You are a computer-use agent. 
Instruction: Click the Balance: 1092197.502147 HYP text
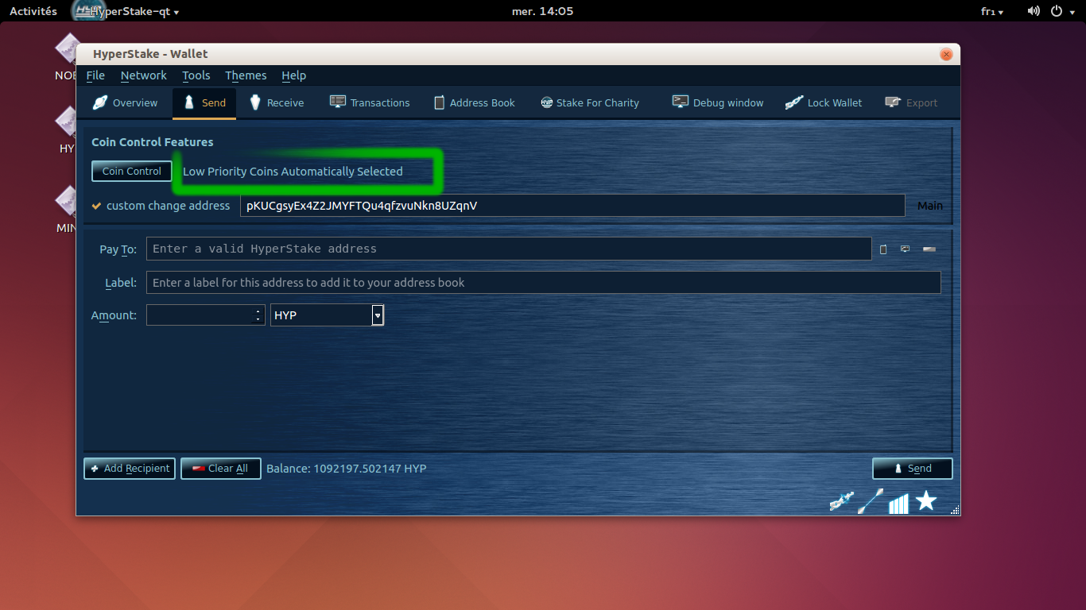click(346, 469)
